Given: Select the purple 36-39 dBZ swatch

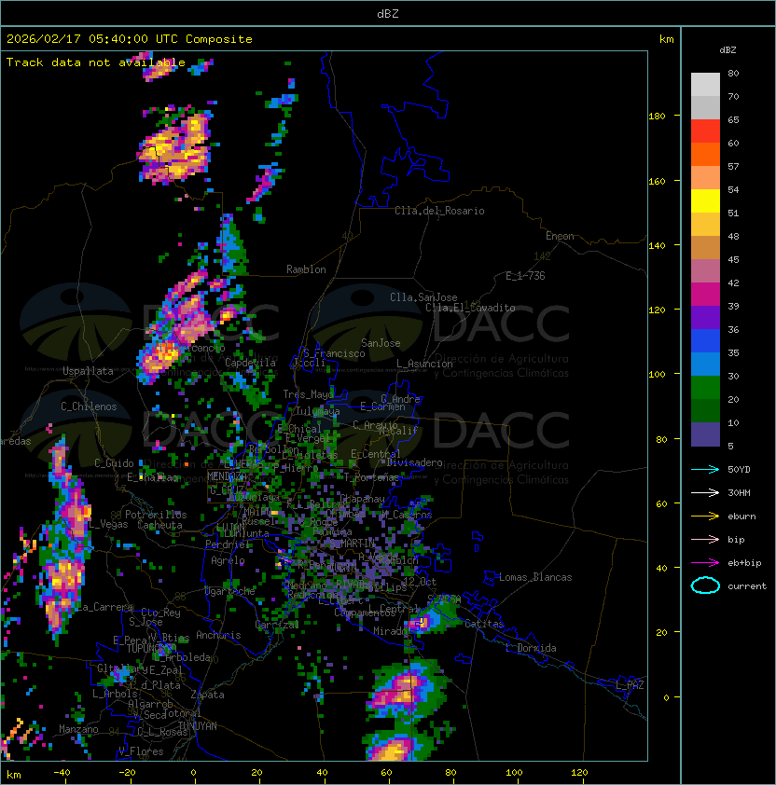Looking at the screenshot, I should point(705,317).
